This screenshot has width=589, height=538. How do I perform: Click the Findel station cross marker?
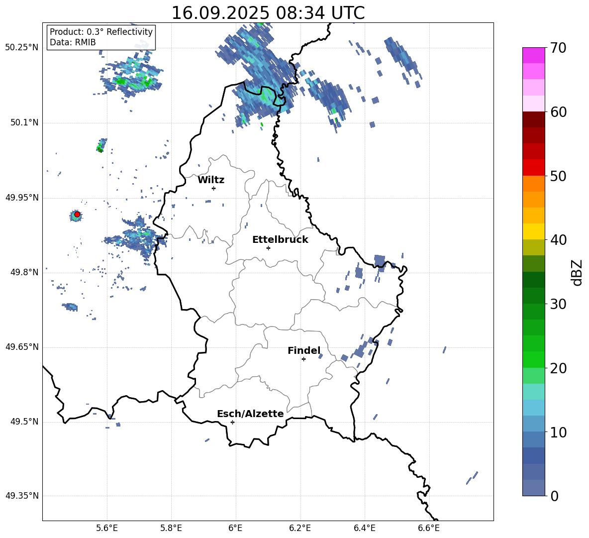303,359
